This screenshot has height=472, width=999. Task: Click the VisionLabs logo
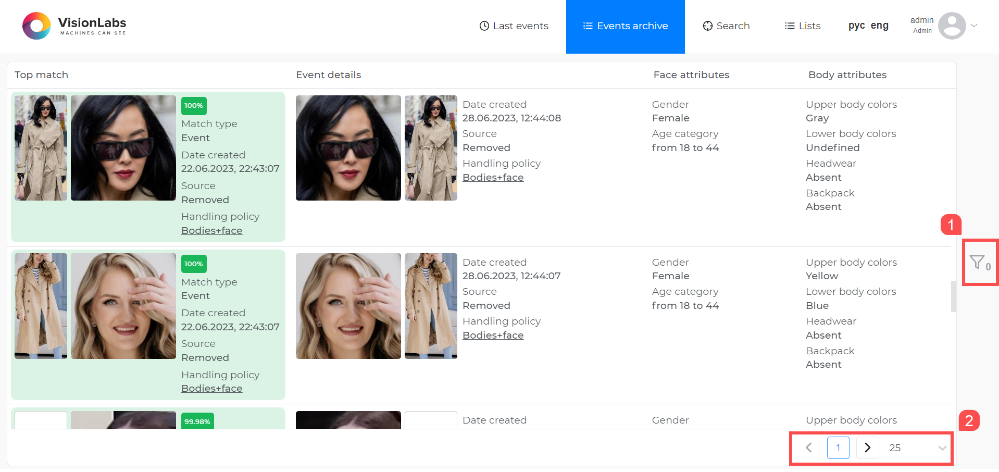click(x=73, y=26)
